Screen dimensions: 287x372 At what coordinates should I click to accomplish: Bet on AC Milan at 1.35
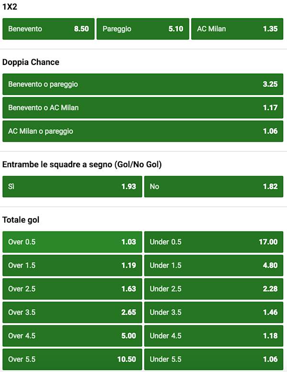point(237,29)
